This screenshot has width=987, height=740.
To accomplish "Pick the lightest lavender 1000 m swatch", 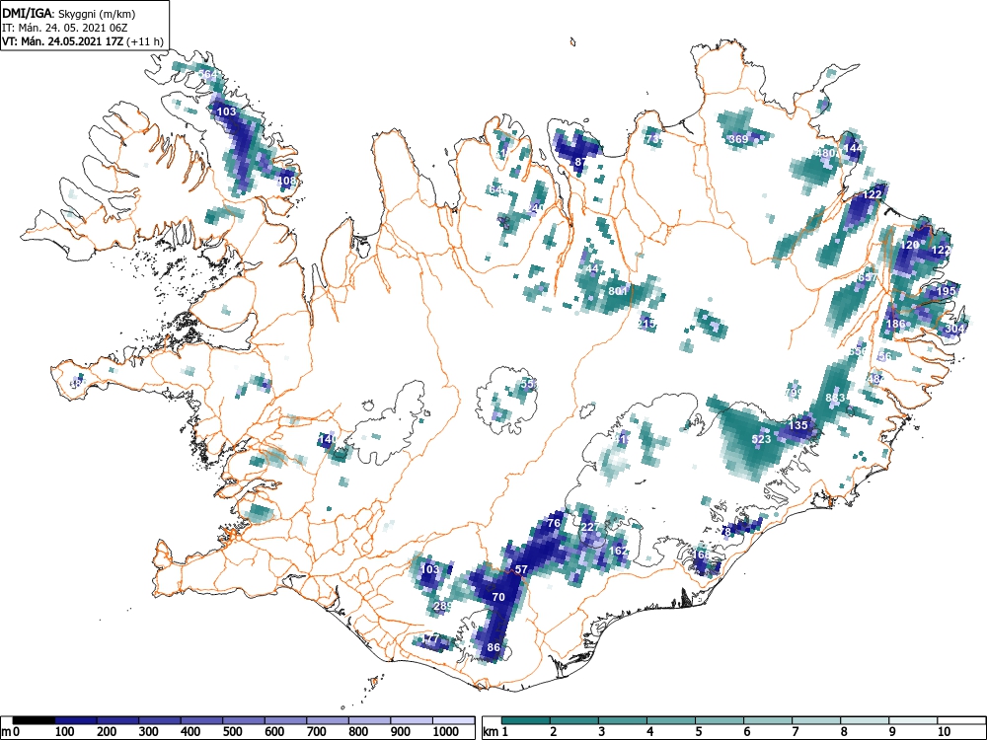I will (454, 720).
